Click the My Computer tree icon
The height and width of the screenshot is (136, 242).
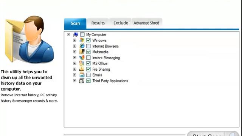coord(76,34)
